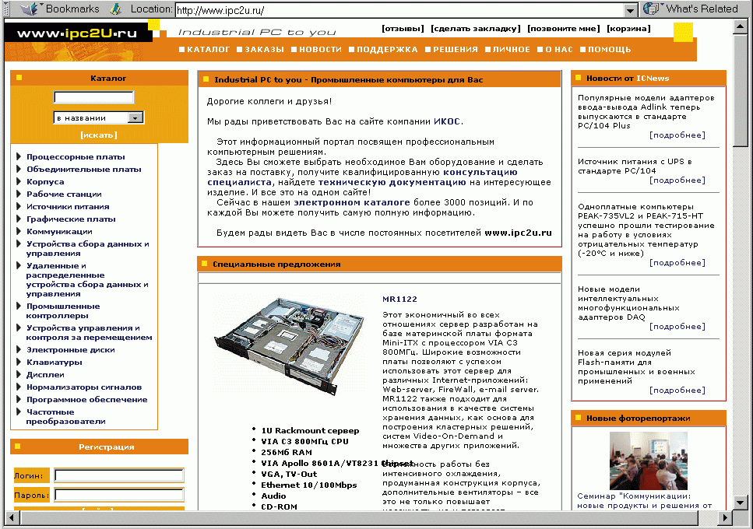Image resolution: width=753 pixels, height=529 pixels.
Task: Click the arrow bullet beside Корпуса
Action: click(19, 181)
